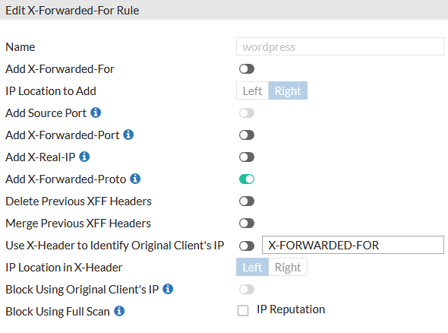Click info icon next to Block Using Full Scan
The height and width of the screenshot is (333, 448).
119,311
